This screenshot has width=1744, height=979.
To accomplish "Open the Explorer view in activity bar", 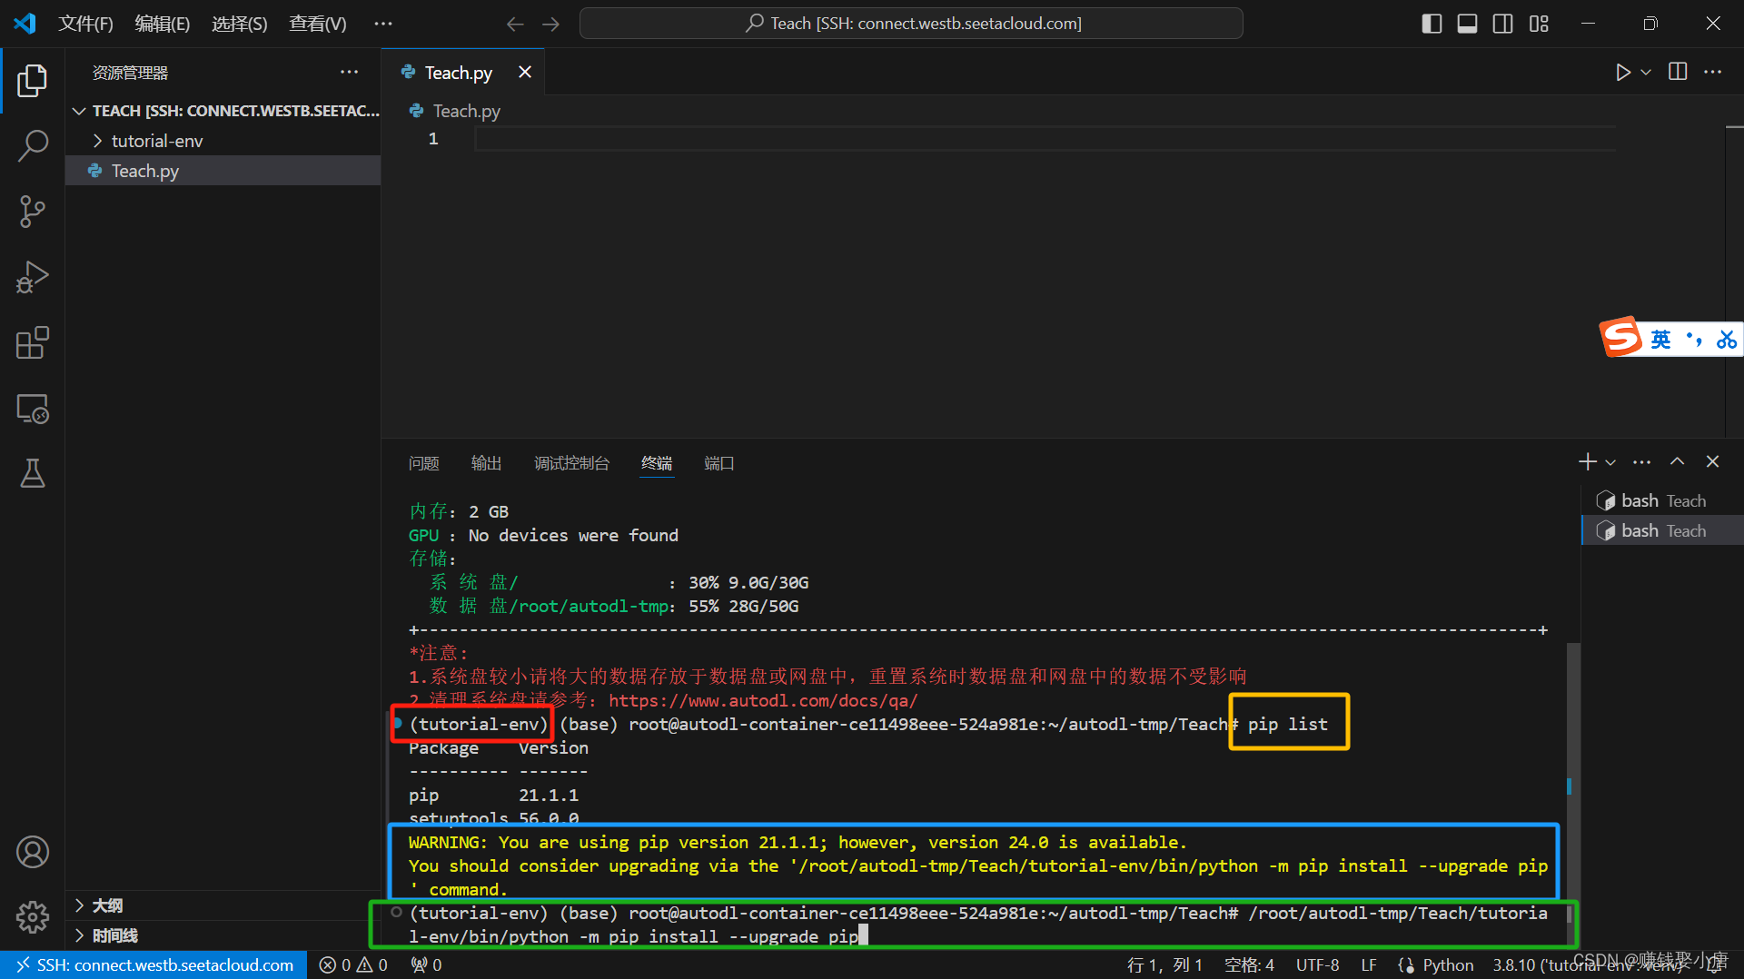I will click(33, 81).
